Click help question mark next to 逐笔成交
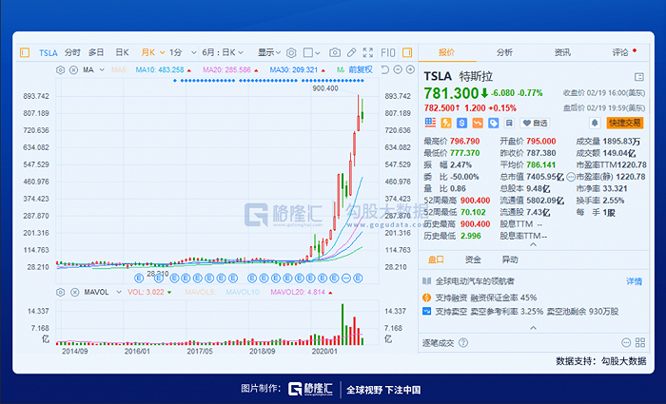Image resolution: width=666 pixels, height=404 pixels. 463,342
